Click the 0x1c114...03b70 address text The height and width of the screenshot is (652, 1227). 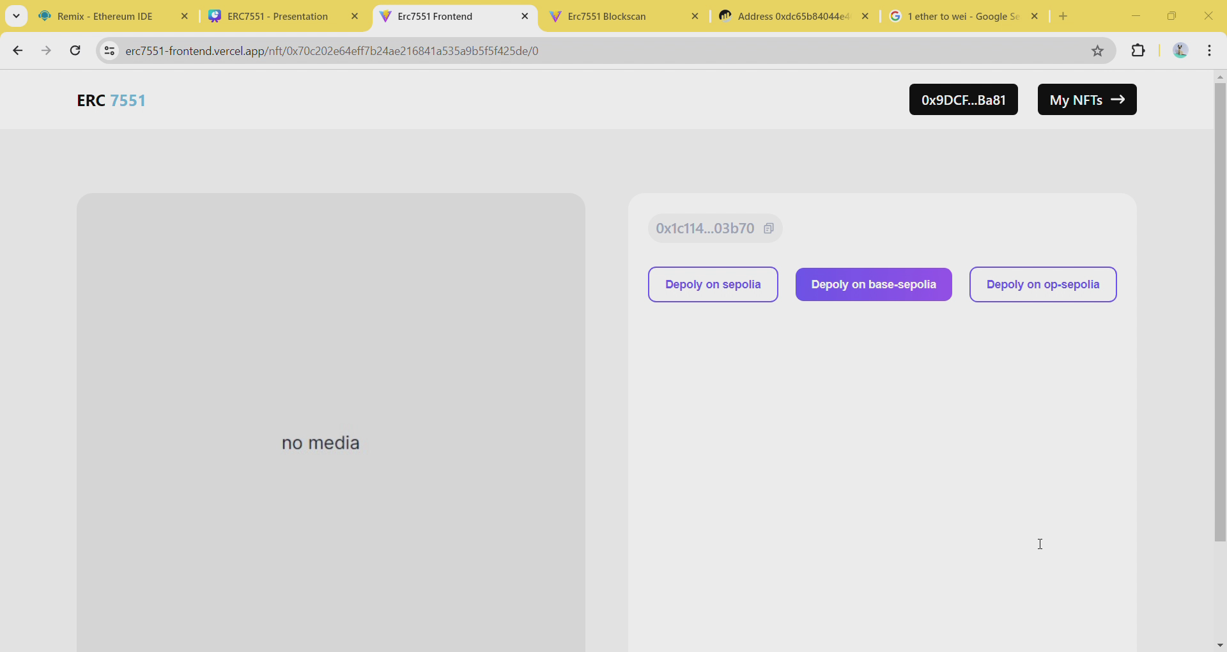(x=705, y=228)
